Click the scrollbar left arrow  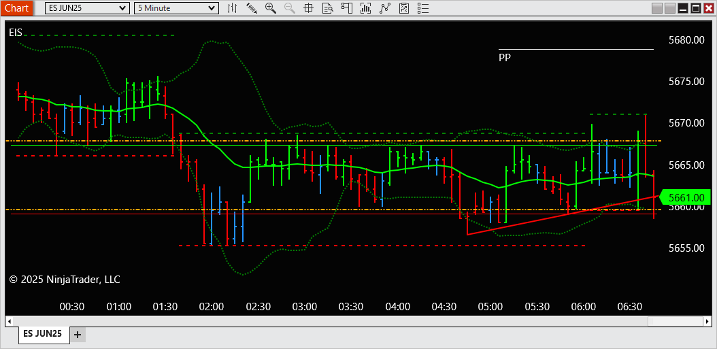(x=9, y=322)
